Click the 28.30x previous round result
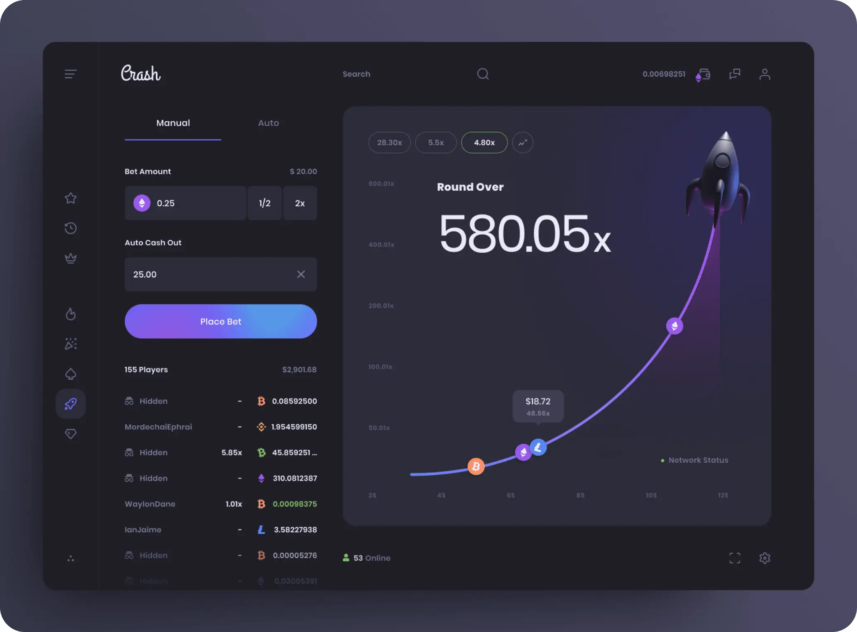857x632 pixels. [389, 142]
